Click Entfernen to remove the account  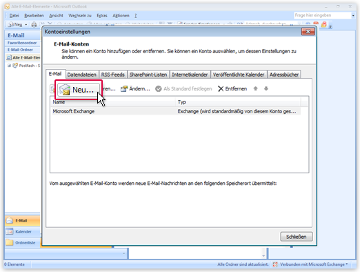click(232, 88)
